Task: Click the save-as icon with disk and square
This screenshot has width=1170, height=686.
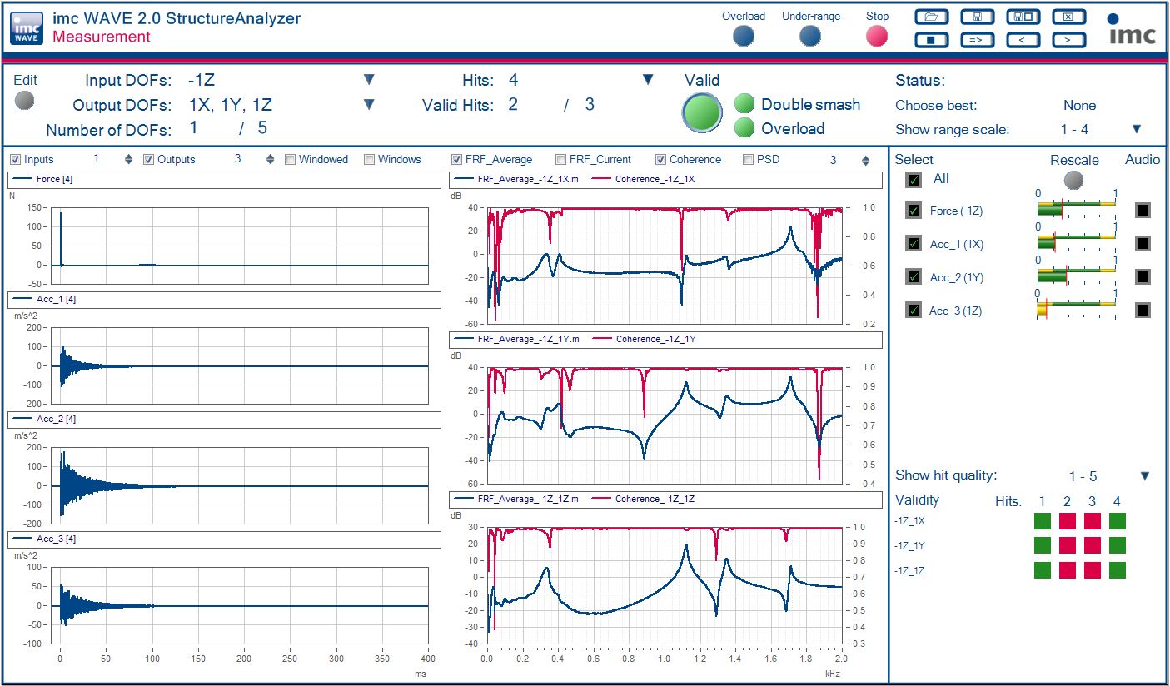Action: (x=1023, y=17)
